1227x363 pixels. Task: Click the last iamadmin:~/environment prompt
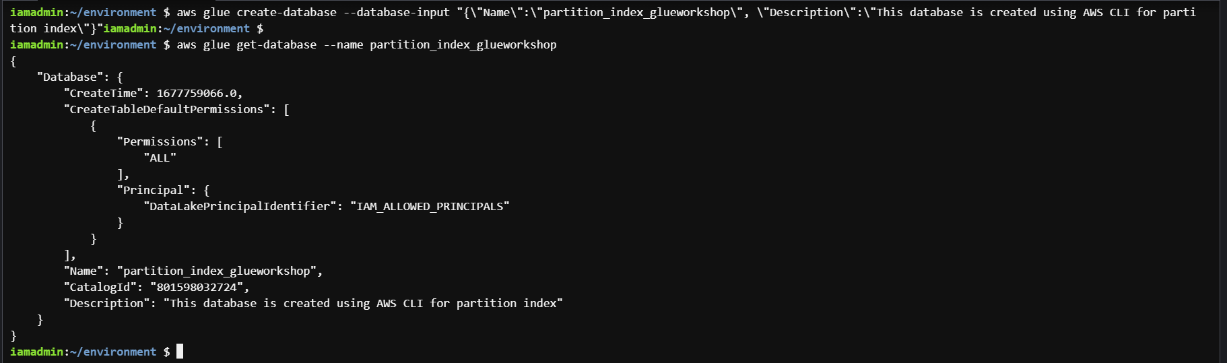pyautogui.click(x=83, y=352)
